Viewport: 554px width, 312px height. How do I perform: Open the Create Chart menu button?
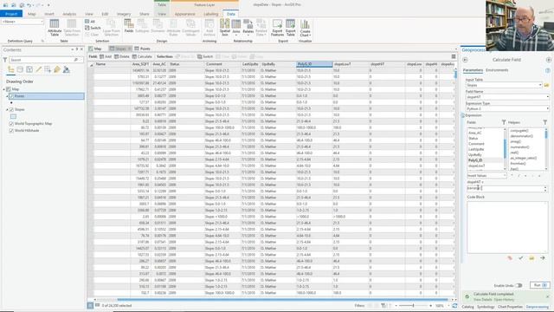[x=305, y=28]
